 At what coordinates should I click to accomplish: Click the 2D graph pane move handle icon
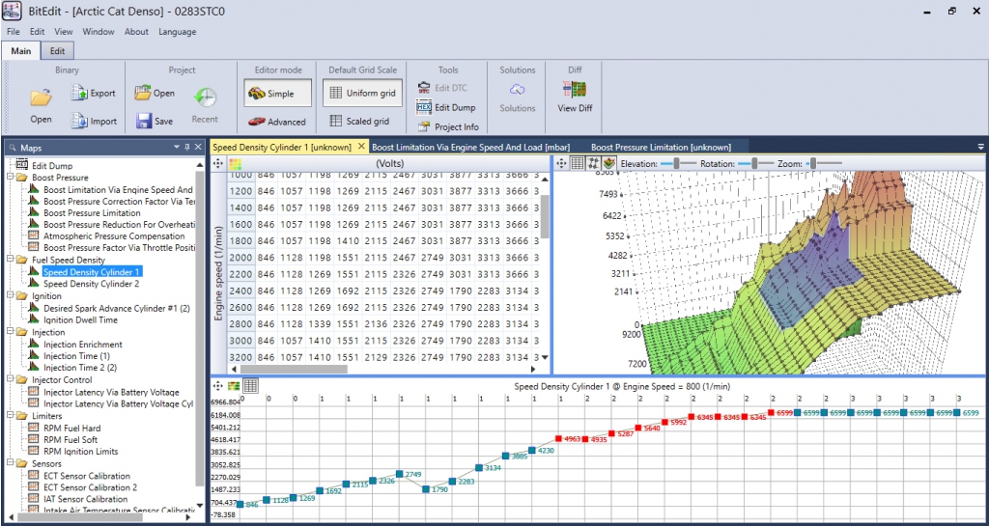pyautogui.click(x=219, y=385)
